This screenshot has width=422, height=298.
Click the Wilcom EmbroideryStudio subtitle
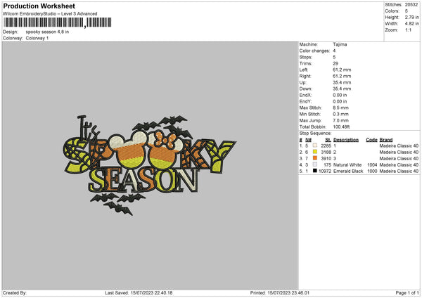[x=50, y=14]
